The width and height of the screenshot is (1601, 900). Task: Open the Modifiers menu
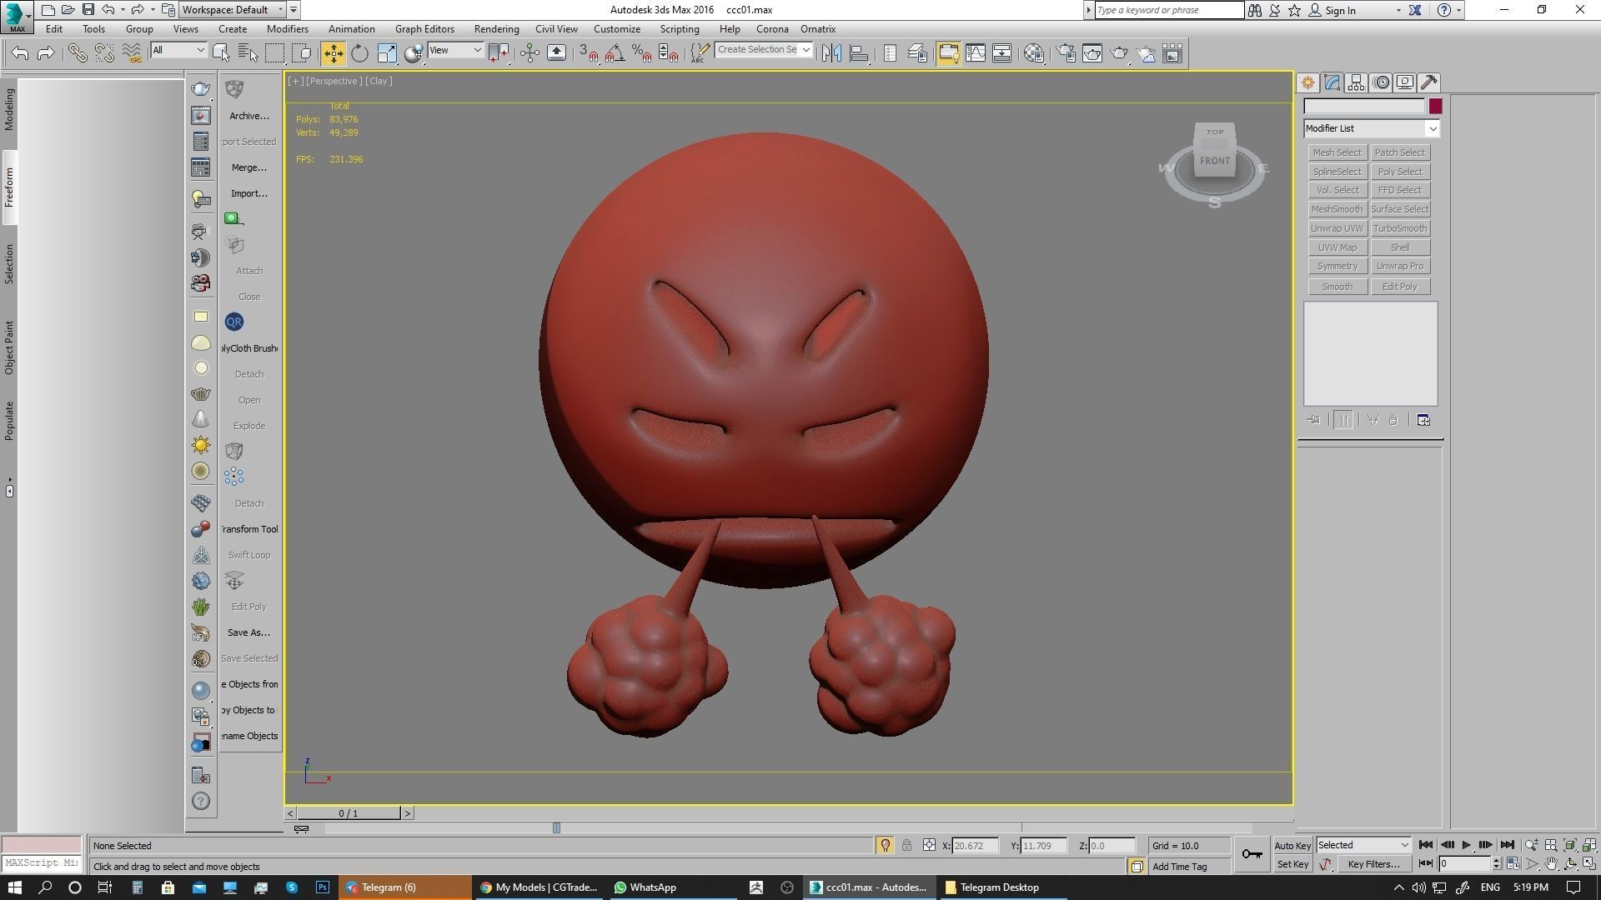(287, 29)
